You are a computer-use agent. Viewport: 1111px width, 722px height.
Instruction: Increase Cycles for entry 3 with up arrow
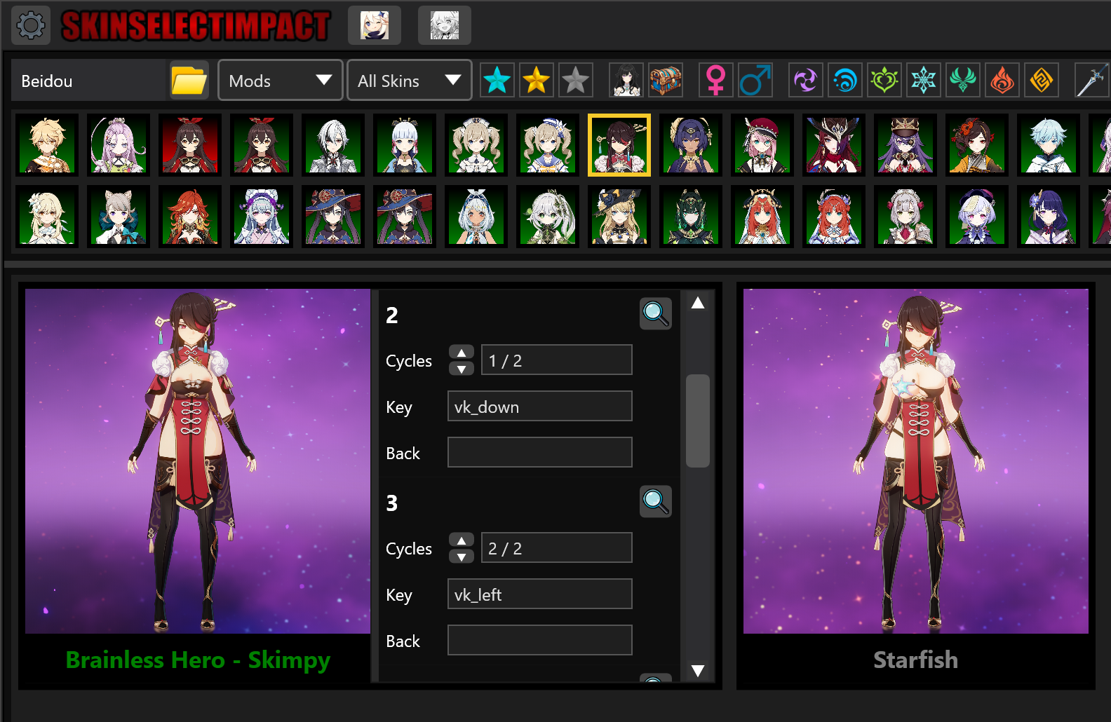pyautogui.click(x=462, y=540)
